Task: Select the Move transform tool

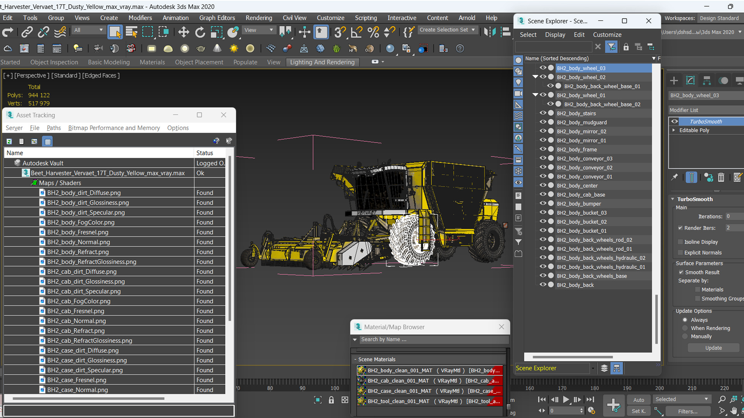Action: coord(184,32)
